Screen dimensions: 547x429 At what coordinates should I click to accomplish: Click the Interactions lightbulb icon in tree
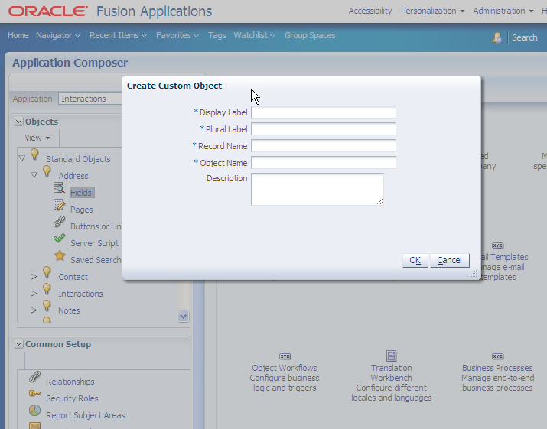(47, 289)
